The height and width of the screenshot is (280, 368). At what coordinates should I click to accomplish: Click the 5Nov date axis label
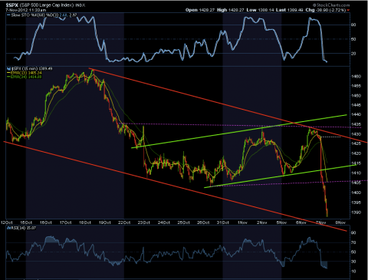coord(281,222)
